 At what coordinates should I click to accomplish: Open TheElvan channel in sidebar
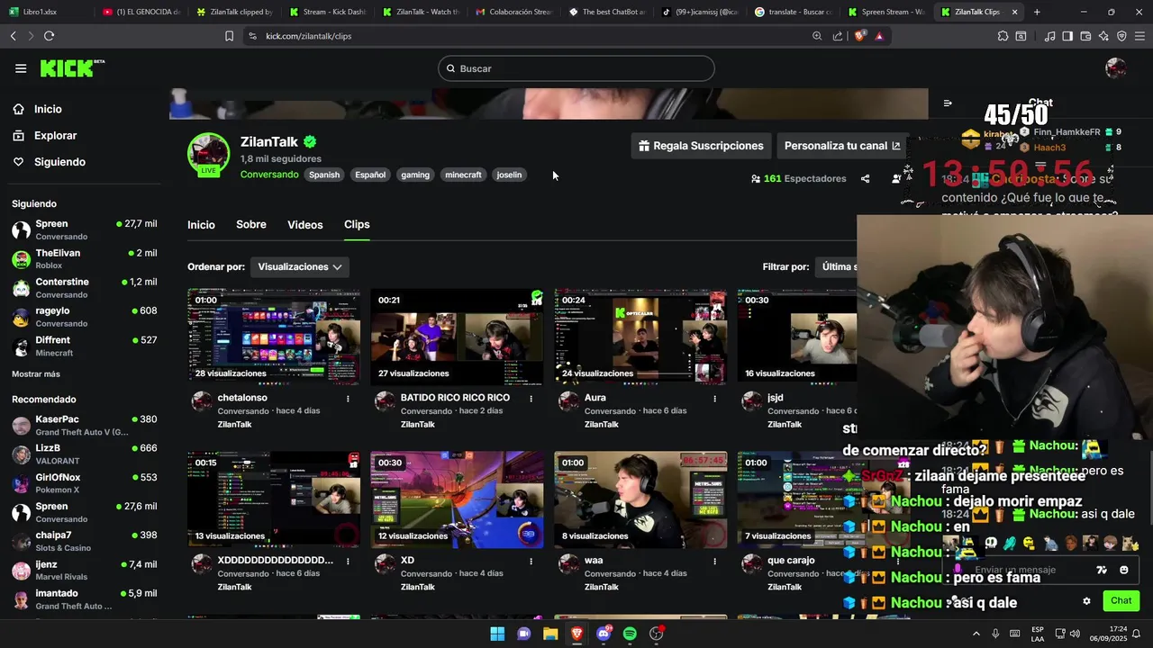[x=85, y=259]
